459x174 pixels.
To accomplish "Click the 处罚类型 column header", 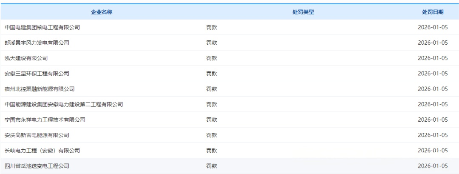I will click(x=303, y=12).
